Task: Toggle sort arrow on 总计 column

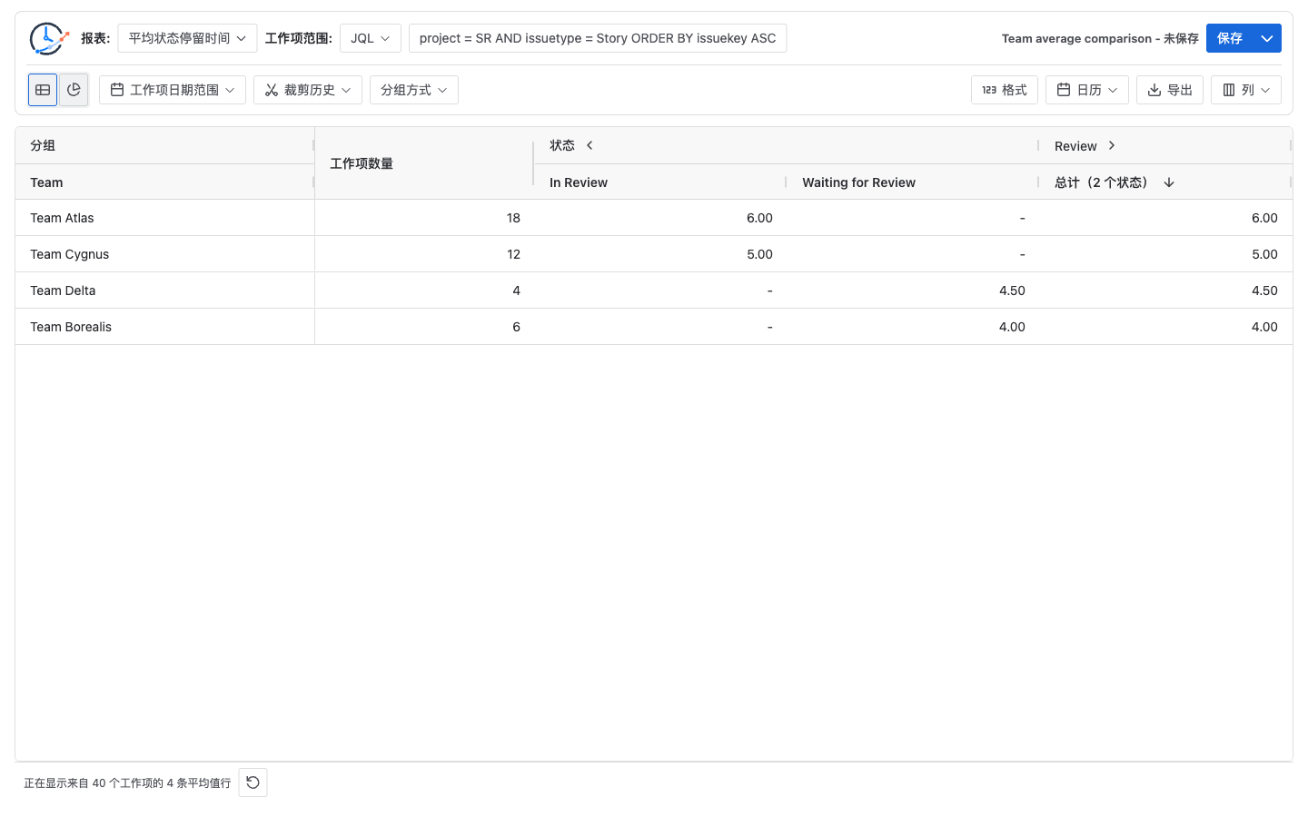Action: 1169,182
